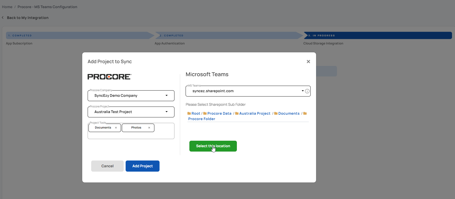The height and width of the screenshot is (199, 455).
Task: Click the Select this location button
Action: pos(213,146)
